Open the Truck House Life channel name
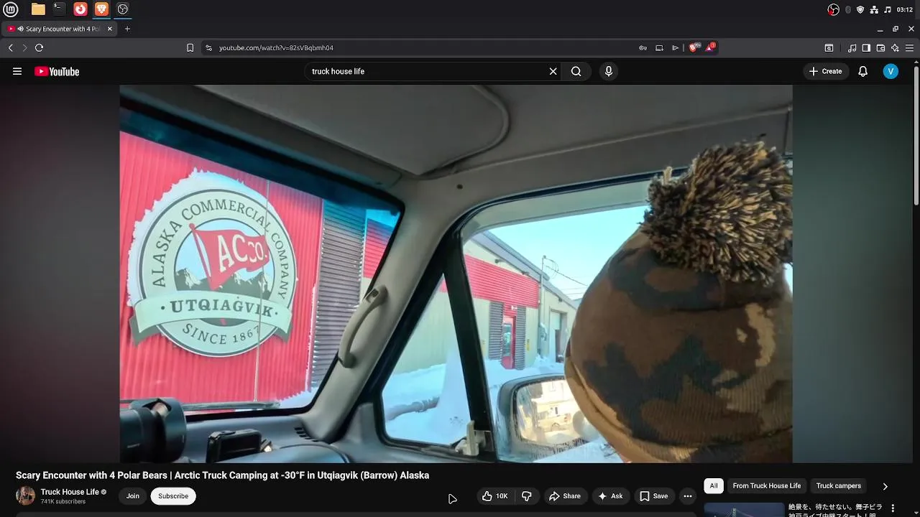 70,492
